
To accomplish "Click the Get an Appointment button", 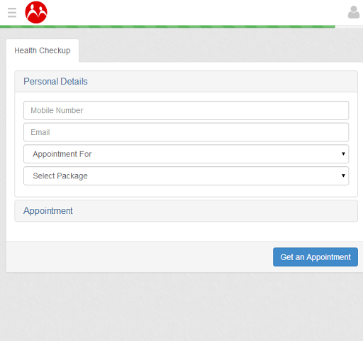I will 315,257.
